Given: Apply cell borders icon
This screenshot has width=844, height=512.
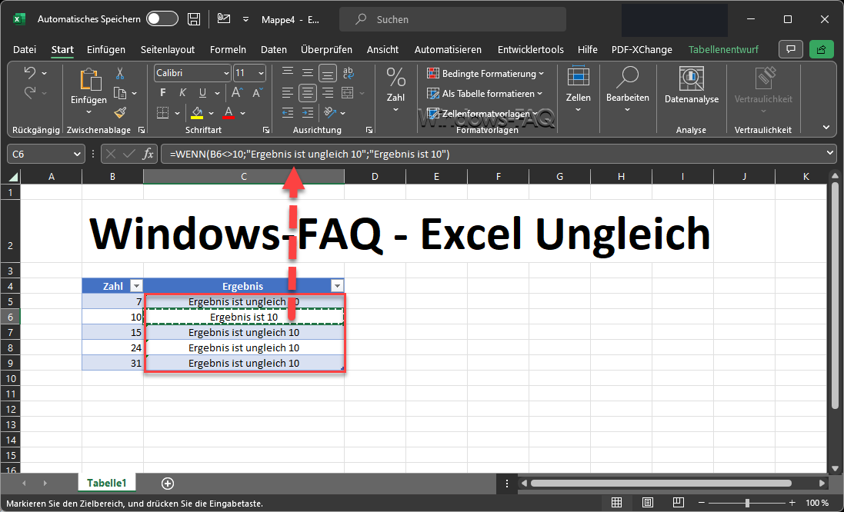Looking at the screenshot, I should (162, 113).
